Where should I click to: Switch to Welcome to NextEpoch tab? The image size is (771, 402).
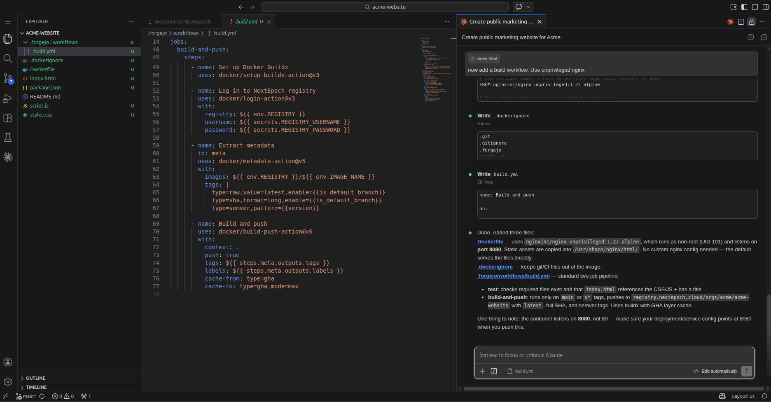tap(182, 21)
